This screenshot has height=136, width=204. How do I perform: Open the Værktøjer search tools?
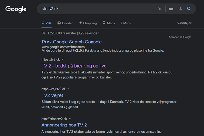pos(184,23)
